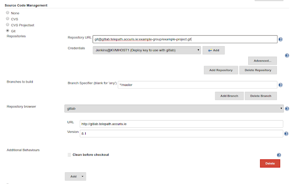Focus the Branch Specifier input field
Image resolution: width=292 pixels, height=184 pixels.
click(x=198, y=85)
